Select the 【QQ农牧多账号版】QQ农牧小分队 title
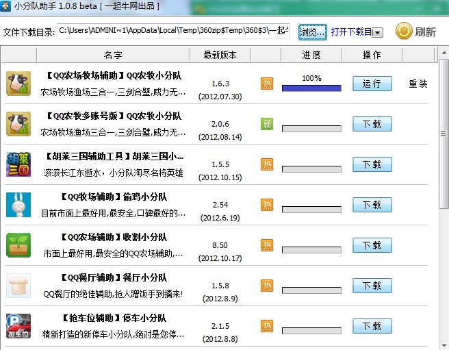 [114, 116]
